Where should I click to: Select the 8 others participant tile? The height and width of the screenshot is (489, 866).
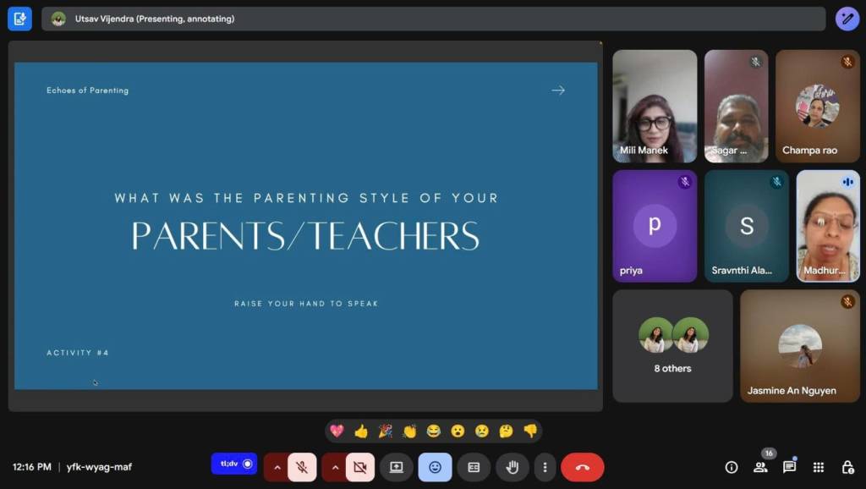coord(672,346)
